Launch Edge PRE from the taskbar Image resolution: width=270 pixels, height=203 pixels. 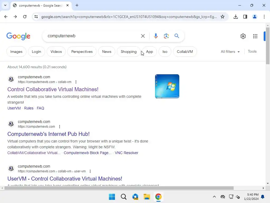click(x=135, y=197)
